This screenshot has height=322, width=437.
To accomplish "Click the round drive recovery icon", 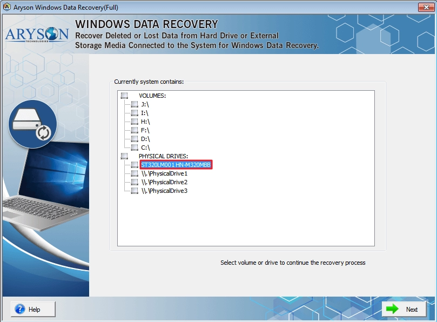I will [x=32, y=124].
